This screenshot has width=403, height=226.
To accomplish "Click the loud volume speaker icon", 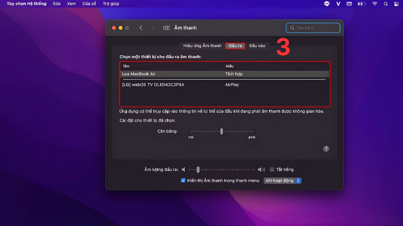I will coord(261,169).
